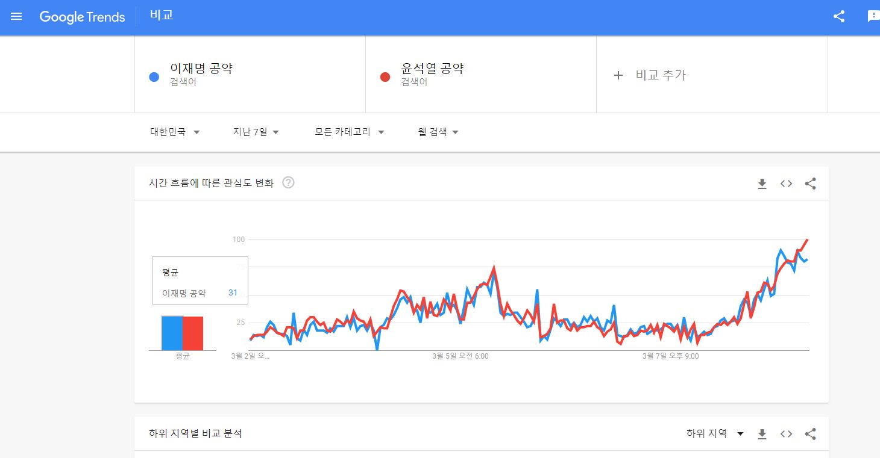Open the 하위 지역 dropdown in the subregion section
880x458 pixels.
(x=715, y=433)
